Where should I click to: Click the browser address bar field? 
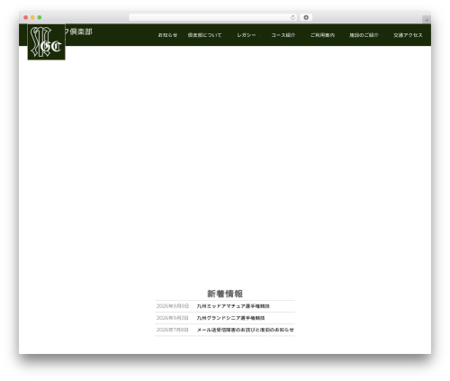[213, 18]
